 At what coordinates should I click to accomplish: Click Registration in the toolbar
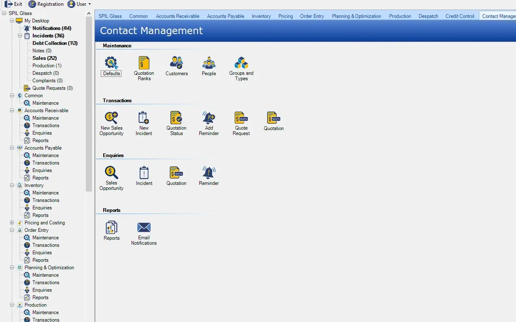coord(46,4)
